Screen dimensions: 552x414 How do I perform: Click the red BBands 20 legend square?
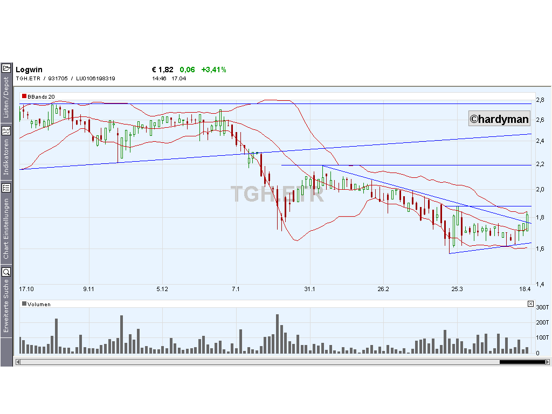[x=24, y=96]
